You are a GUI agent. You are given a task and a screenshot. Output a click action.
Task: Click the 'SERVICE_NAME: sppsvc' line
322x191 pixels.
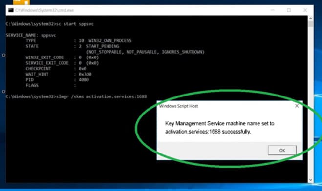click(x=31, y=35)
